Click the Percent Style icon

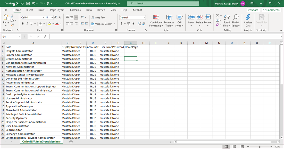129,24
